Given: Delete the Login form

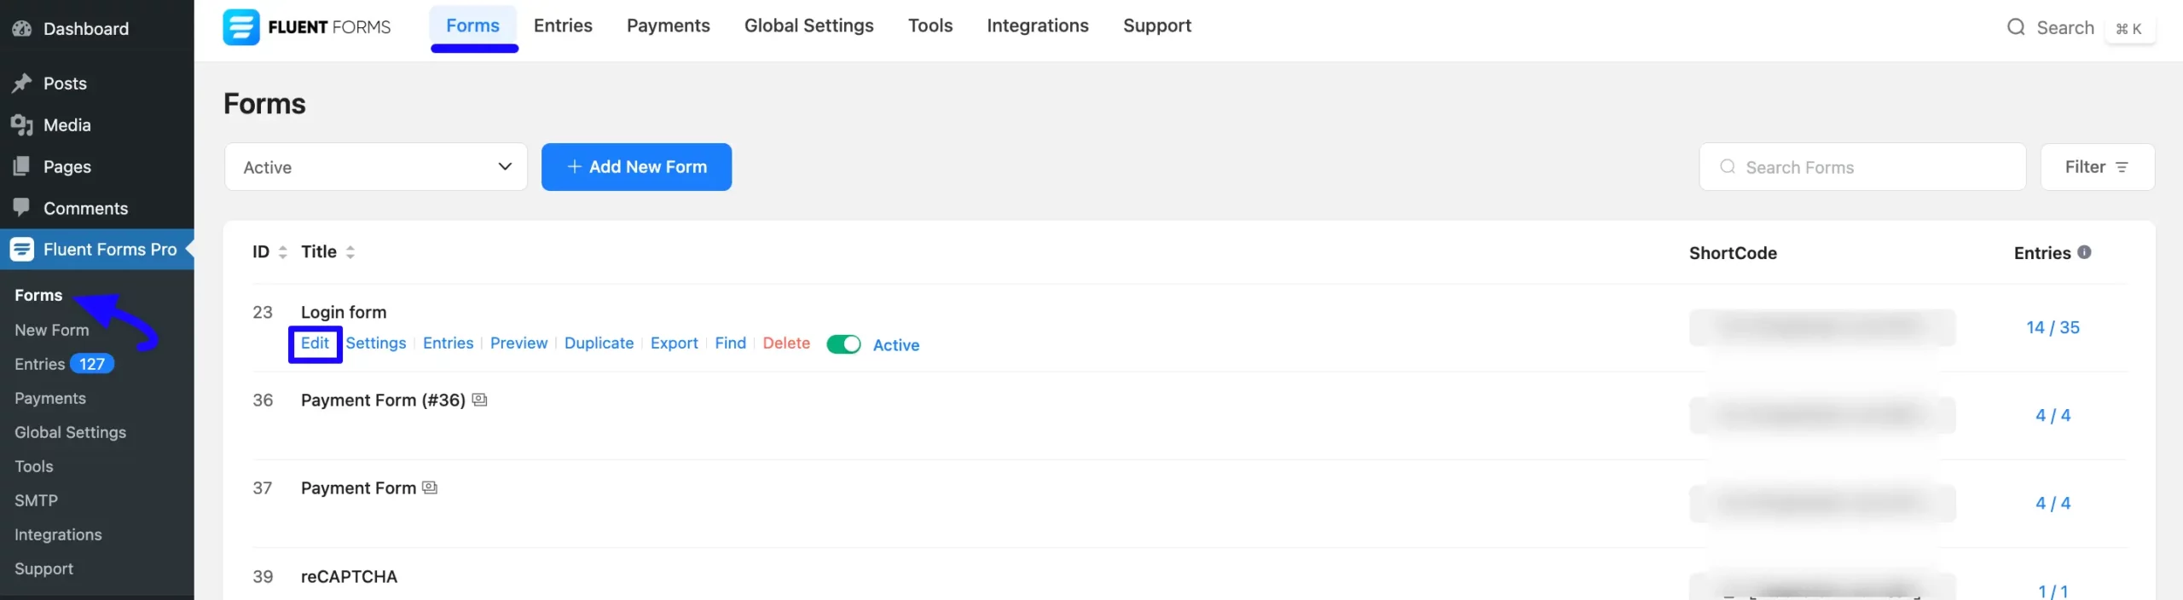Looking at the screenshot, I should coord(786,343).
